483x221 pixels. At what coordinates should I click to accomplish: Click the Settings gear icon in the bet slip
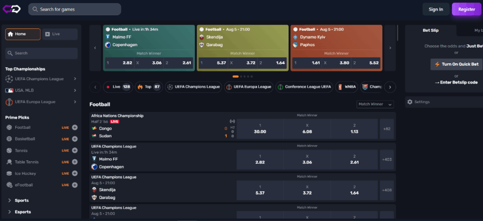pos(410,102)
